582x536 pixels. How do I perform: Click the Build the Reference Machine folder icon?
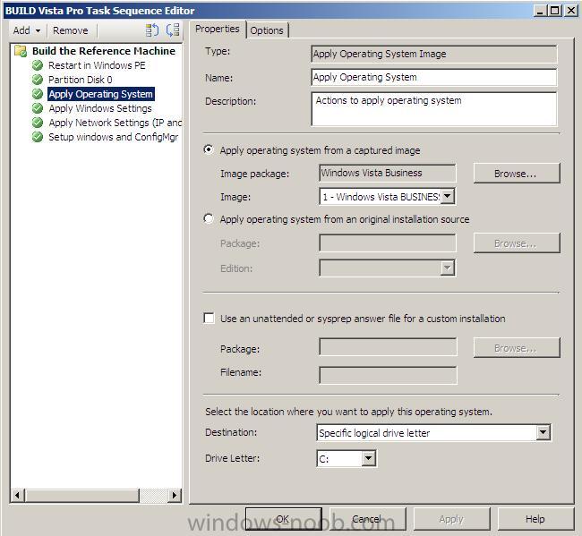coord(21,51)
